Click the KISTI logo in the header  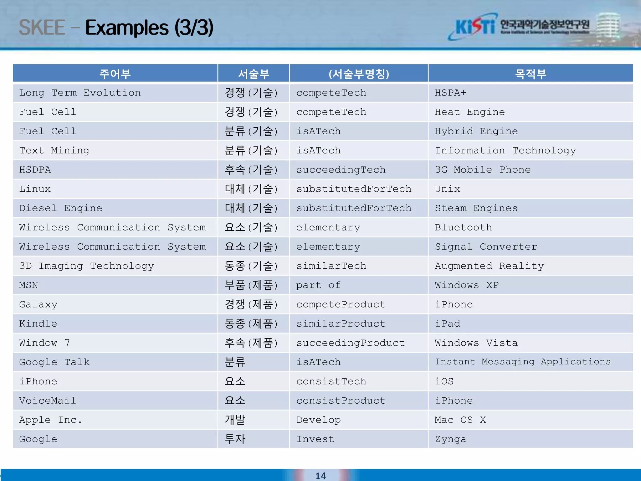click(519, 27)
